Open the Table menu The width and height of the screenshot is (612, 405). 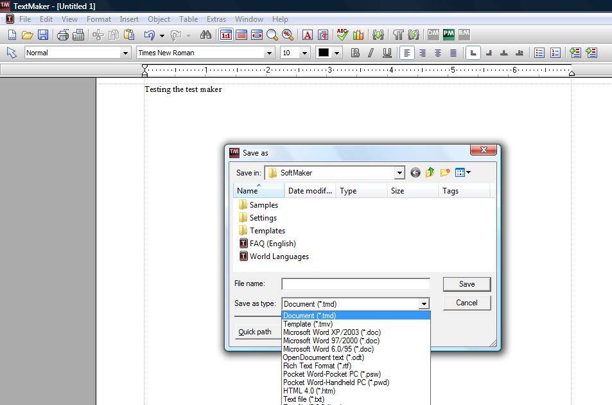(188, 19)
